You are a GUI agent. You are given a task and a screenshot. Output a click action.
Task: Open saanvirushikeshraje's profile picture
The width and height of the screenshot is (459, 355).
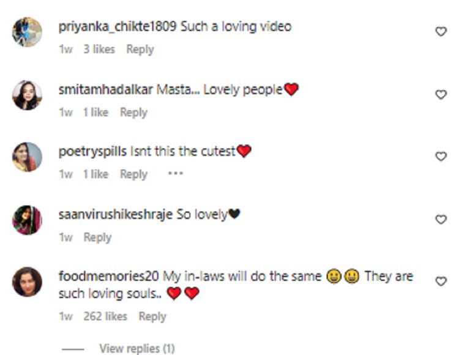pos(27,220)
